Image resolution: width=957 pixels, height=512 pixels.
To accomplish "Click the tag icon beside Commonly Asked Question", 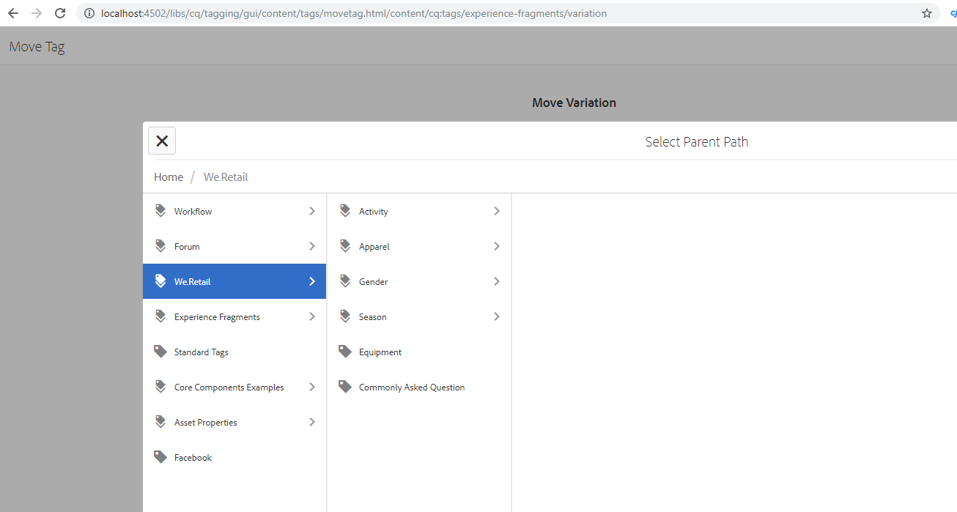I will coord(345,387).
